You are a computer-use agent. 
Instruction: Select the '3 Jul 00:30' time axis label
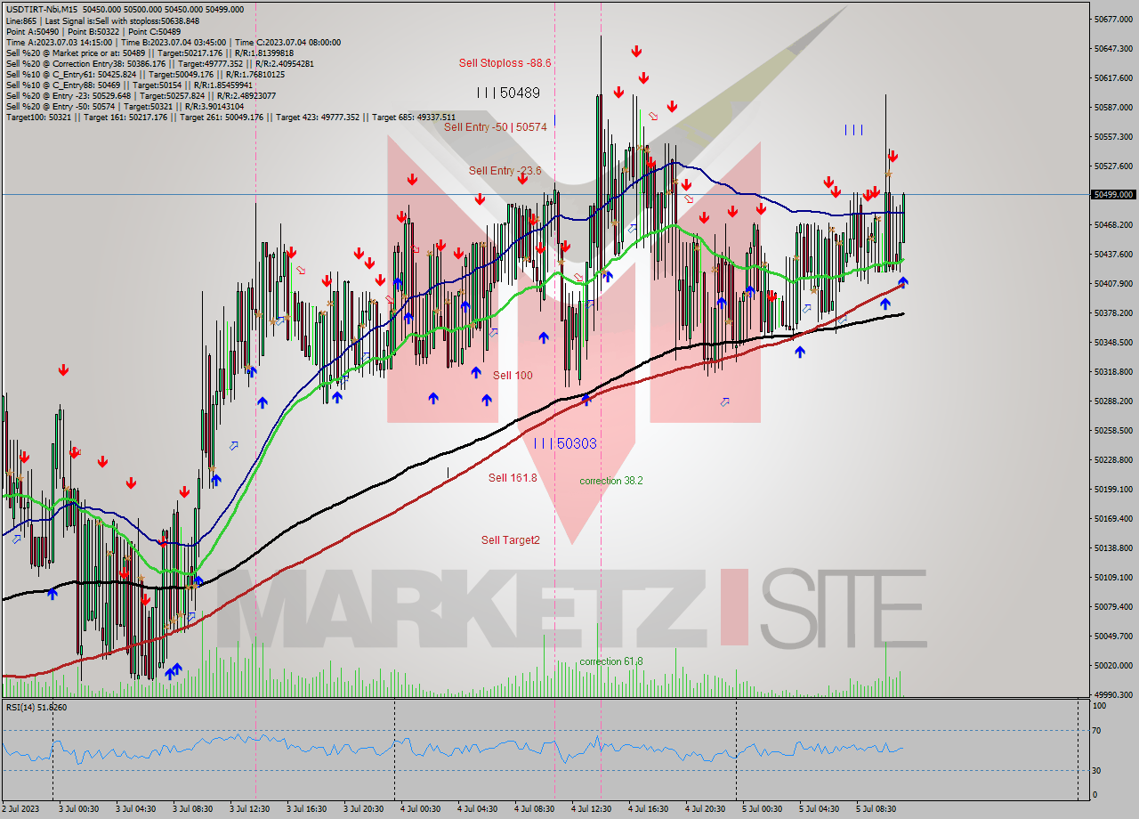78,809
